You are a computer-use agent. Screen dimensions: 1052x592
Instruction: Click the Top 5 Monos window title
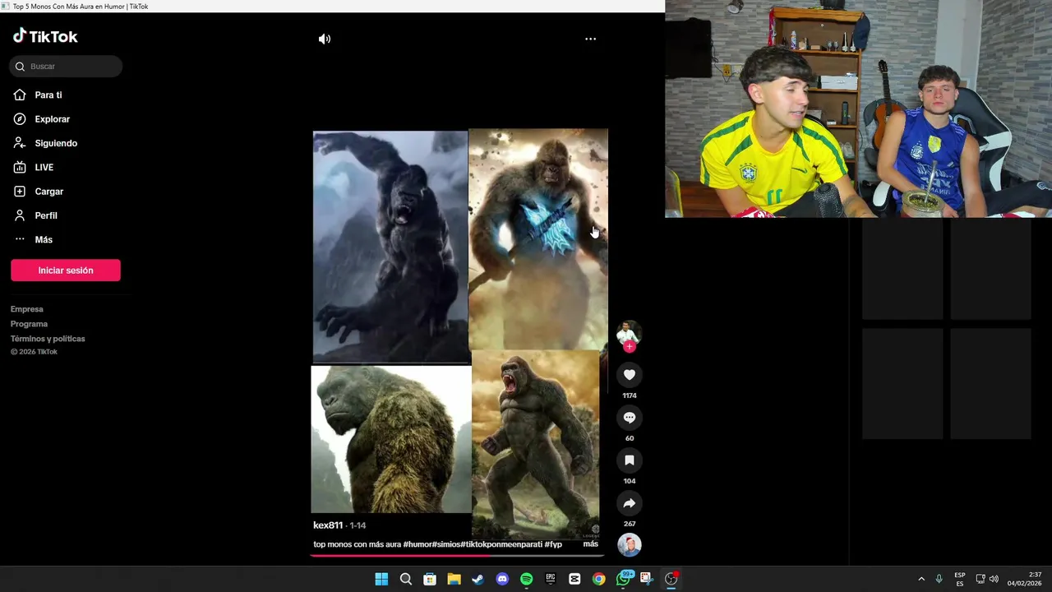pyautogui.click(x=81, y=7)
